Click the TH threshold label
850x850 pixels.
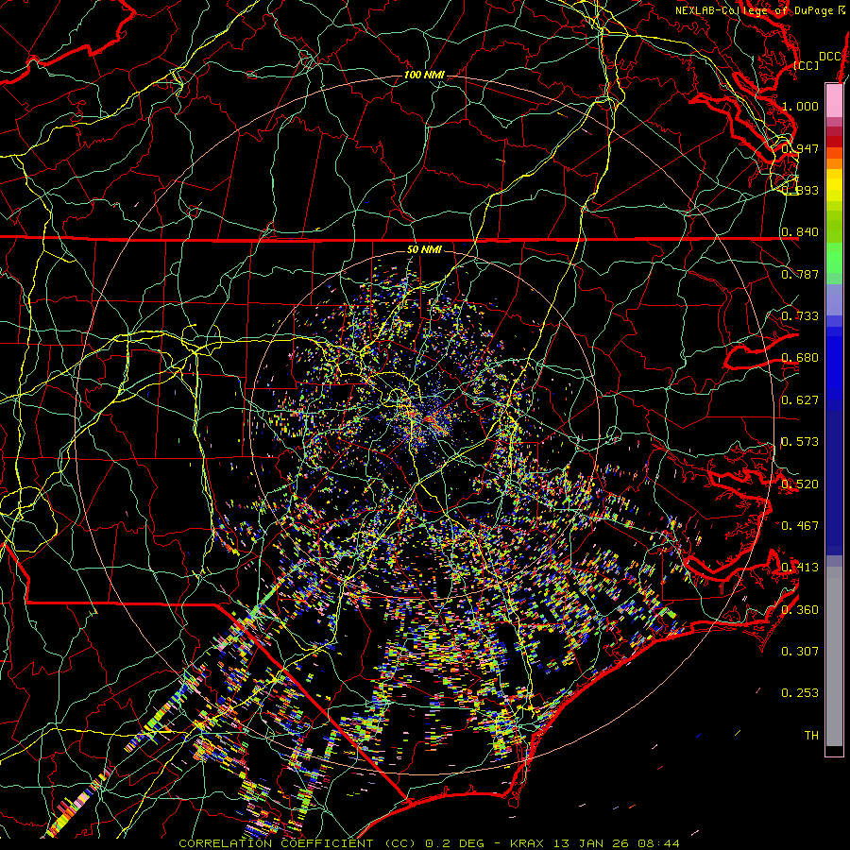(x=811, y=736)
